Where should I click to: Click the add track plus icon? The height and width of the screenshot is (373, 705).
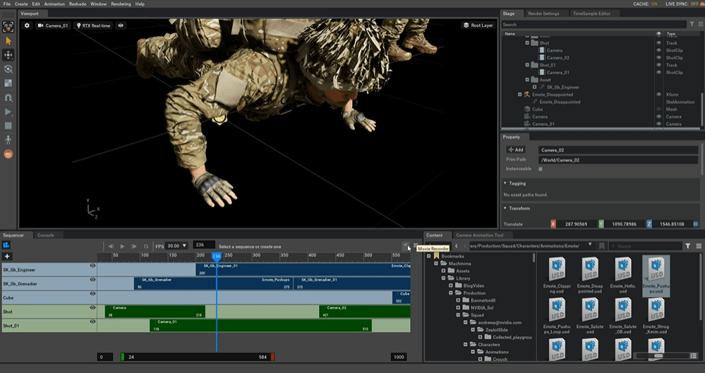coord(8,256)
